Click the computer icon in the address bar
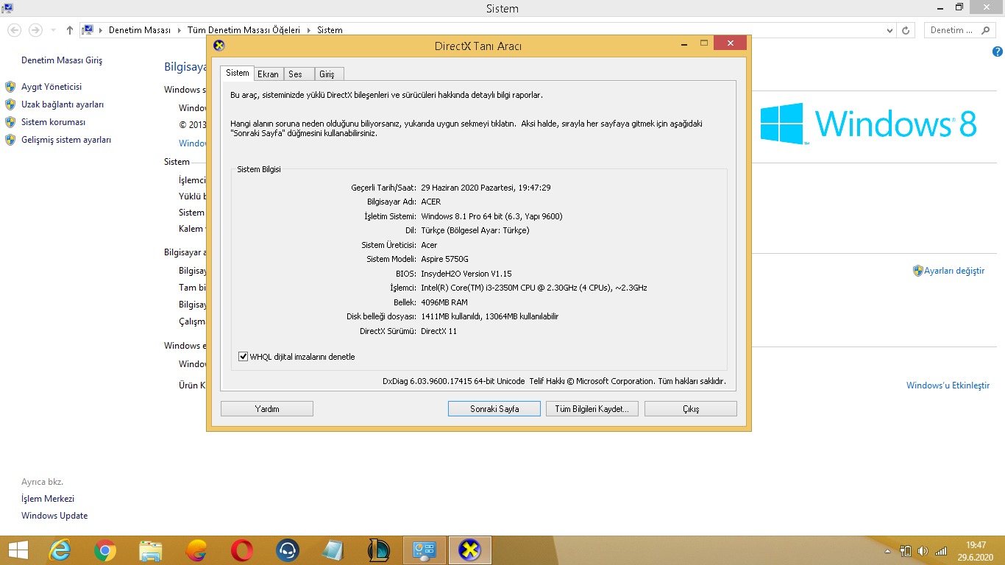1005x565 pixels. pos(88,30)
